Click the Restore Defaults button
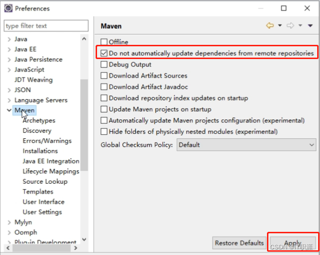 tap(239, 243)
